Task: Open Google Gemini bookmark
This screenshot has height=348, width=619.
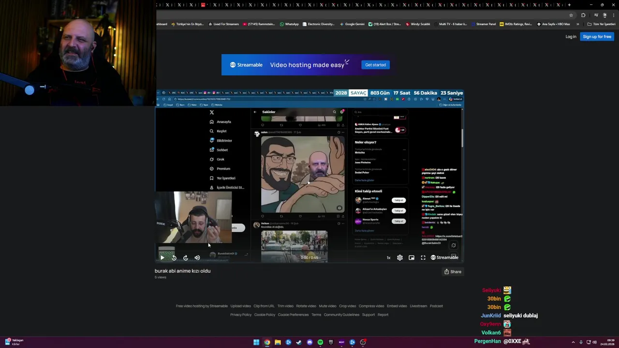Action: tap(352, 24)
